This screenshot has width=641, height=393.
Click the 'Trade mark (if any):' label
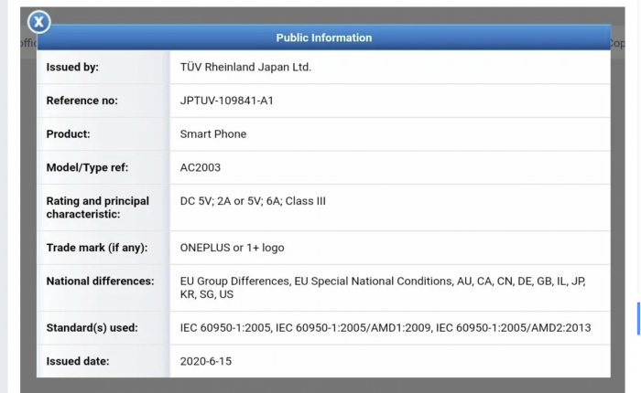tap(96, 248)
